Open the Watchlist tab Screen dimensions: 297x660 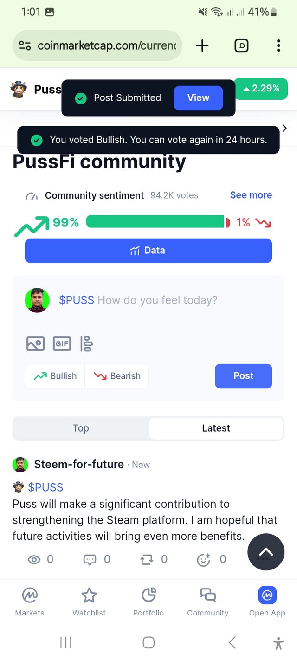[x=89, y=602]
